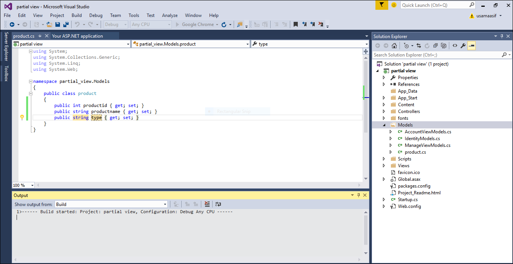
Task: Toggle bookmark using the bookmark flag icon
Action: [296, 24]
